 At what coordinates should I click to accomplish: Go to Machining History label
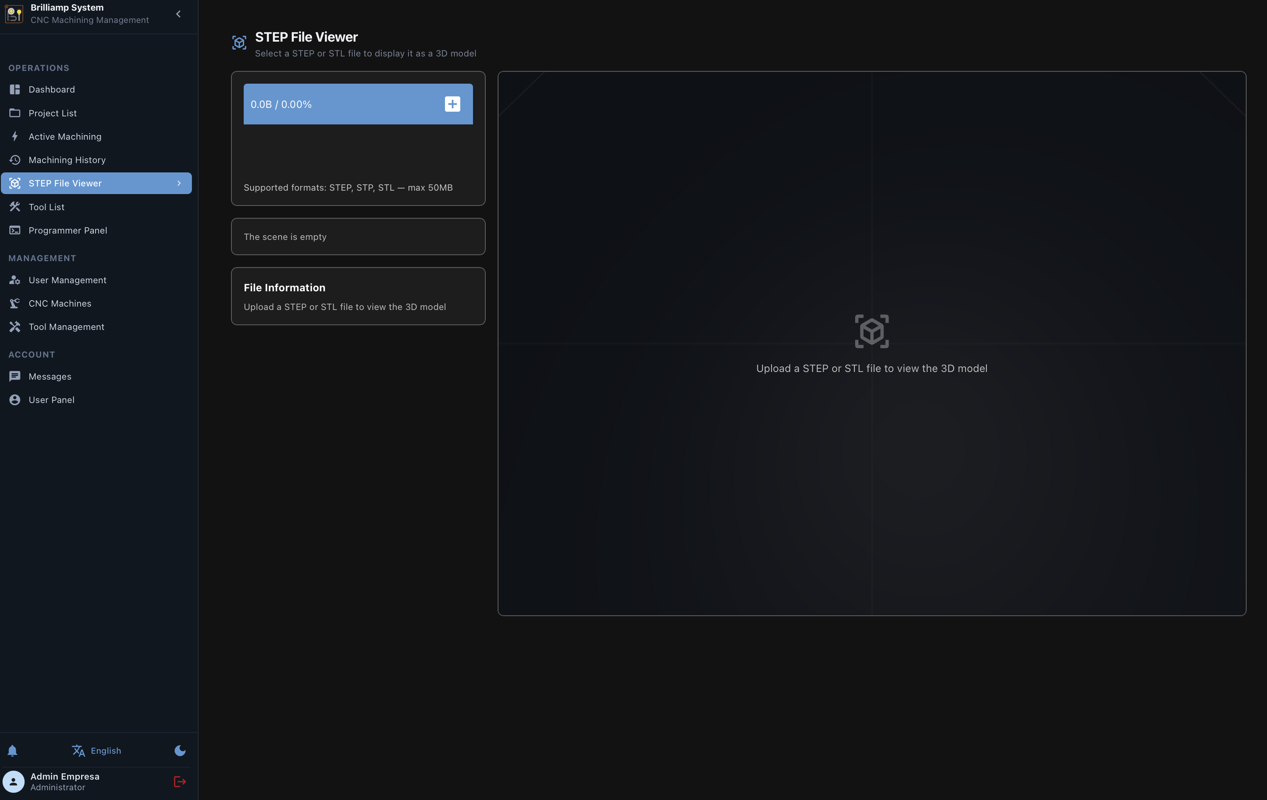[67, 160]
